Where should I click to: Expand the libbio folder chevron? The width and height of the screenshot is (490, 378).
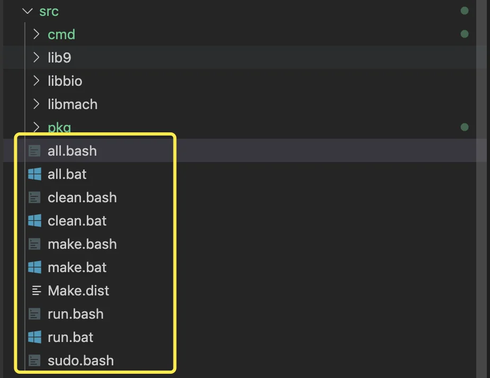pos(37,80)
